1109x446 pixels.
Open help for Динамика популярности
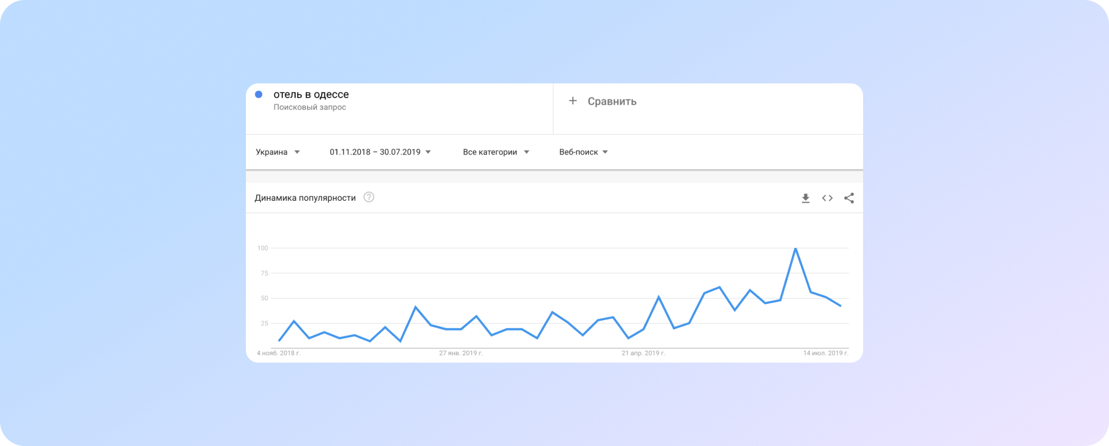[369, 197]
